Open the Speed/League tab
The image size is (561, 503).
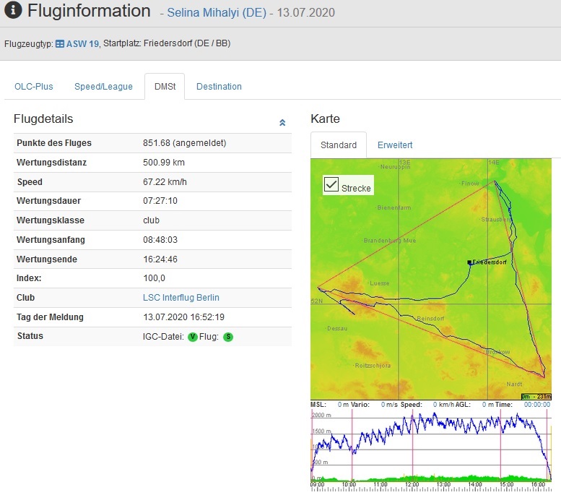coord(103,87)
